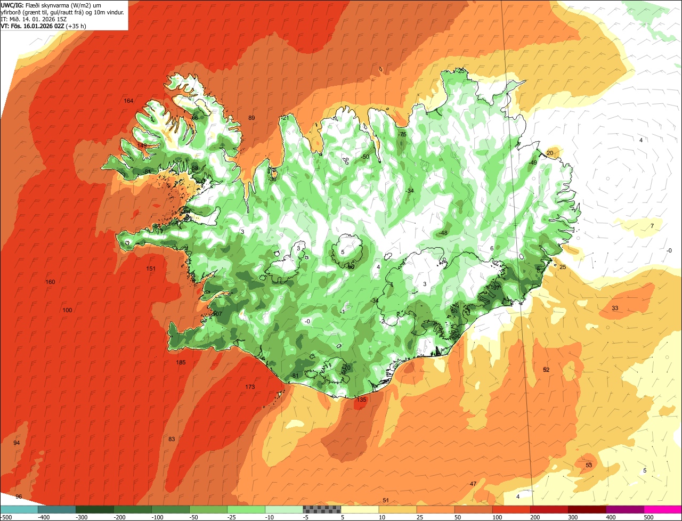Click the map value 185

(x=181, y=362)
